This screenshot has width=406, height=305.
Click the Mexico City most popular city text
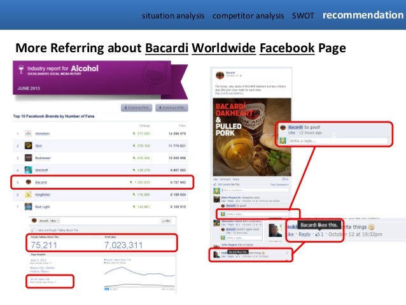tap(42, 269)
